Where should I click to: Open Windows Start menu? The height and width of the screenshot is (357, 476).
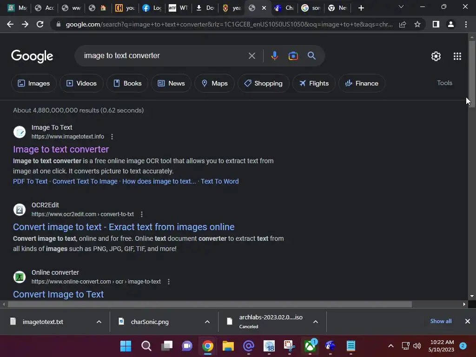point(126,346)
